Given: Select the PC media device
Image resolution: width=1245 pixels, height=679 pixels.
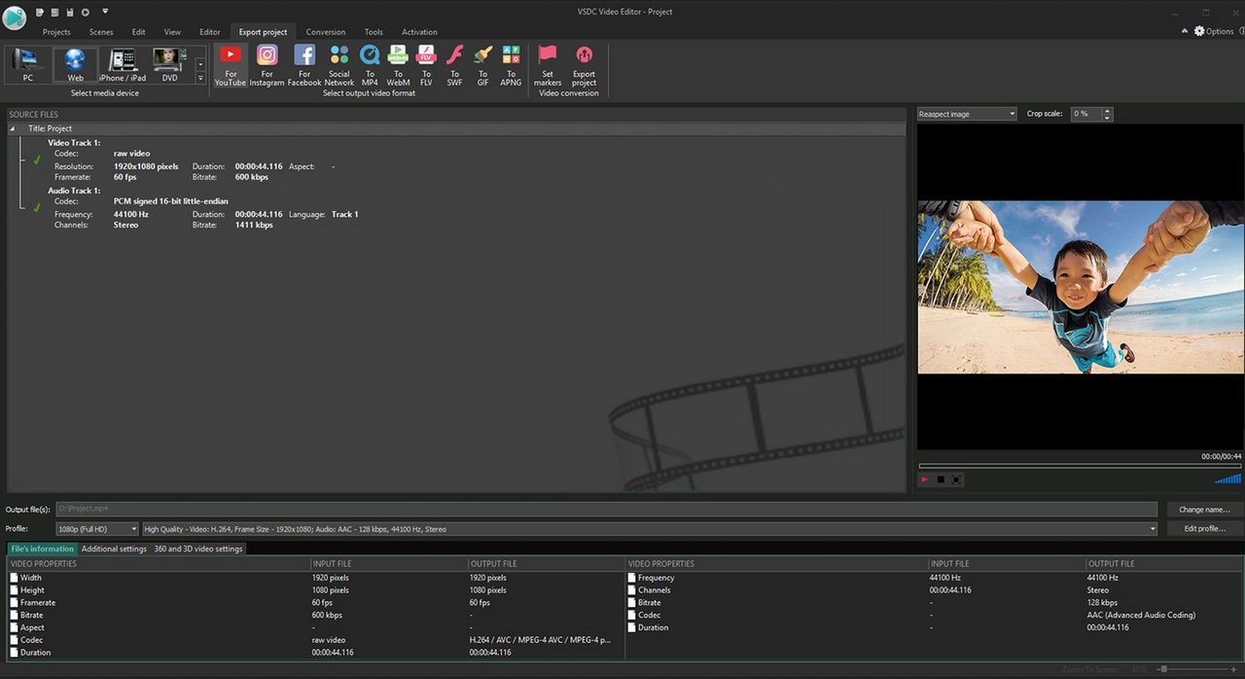Looking at the screenshot, I should tap(27, 64).
